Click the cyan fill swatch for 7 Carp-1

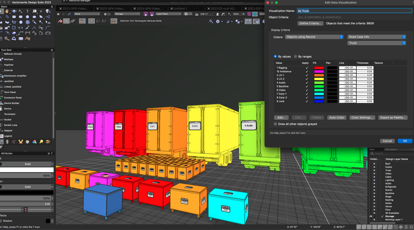tap(319, 94)
